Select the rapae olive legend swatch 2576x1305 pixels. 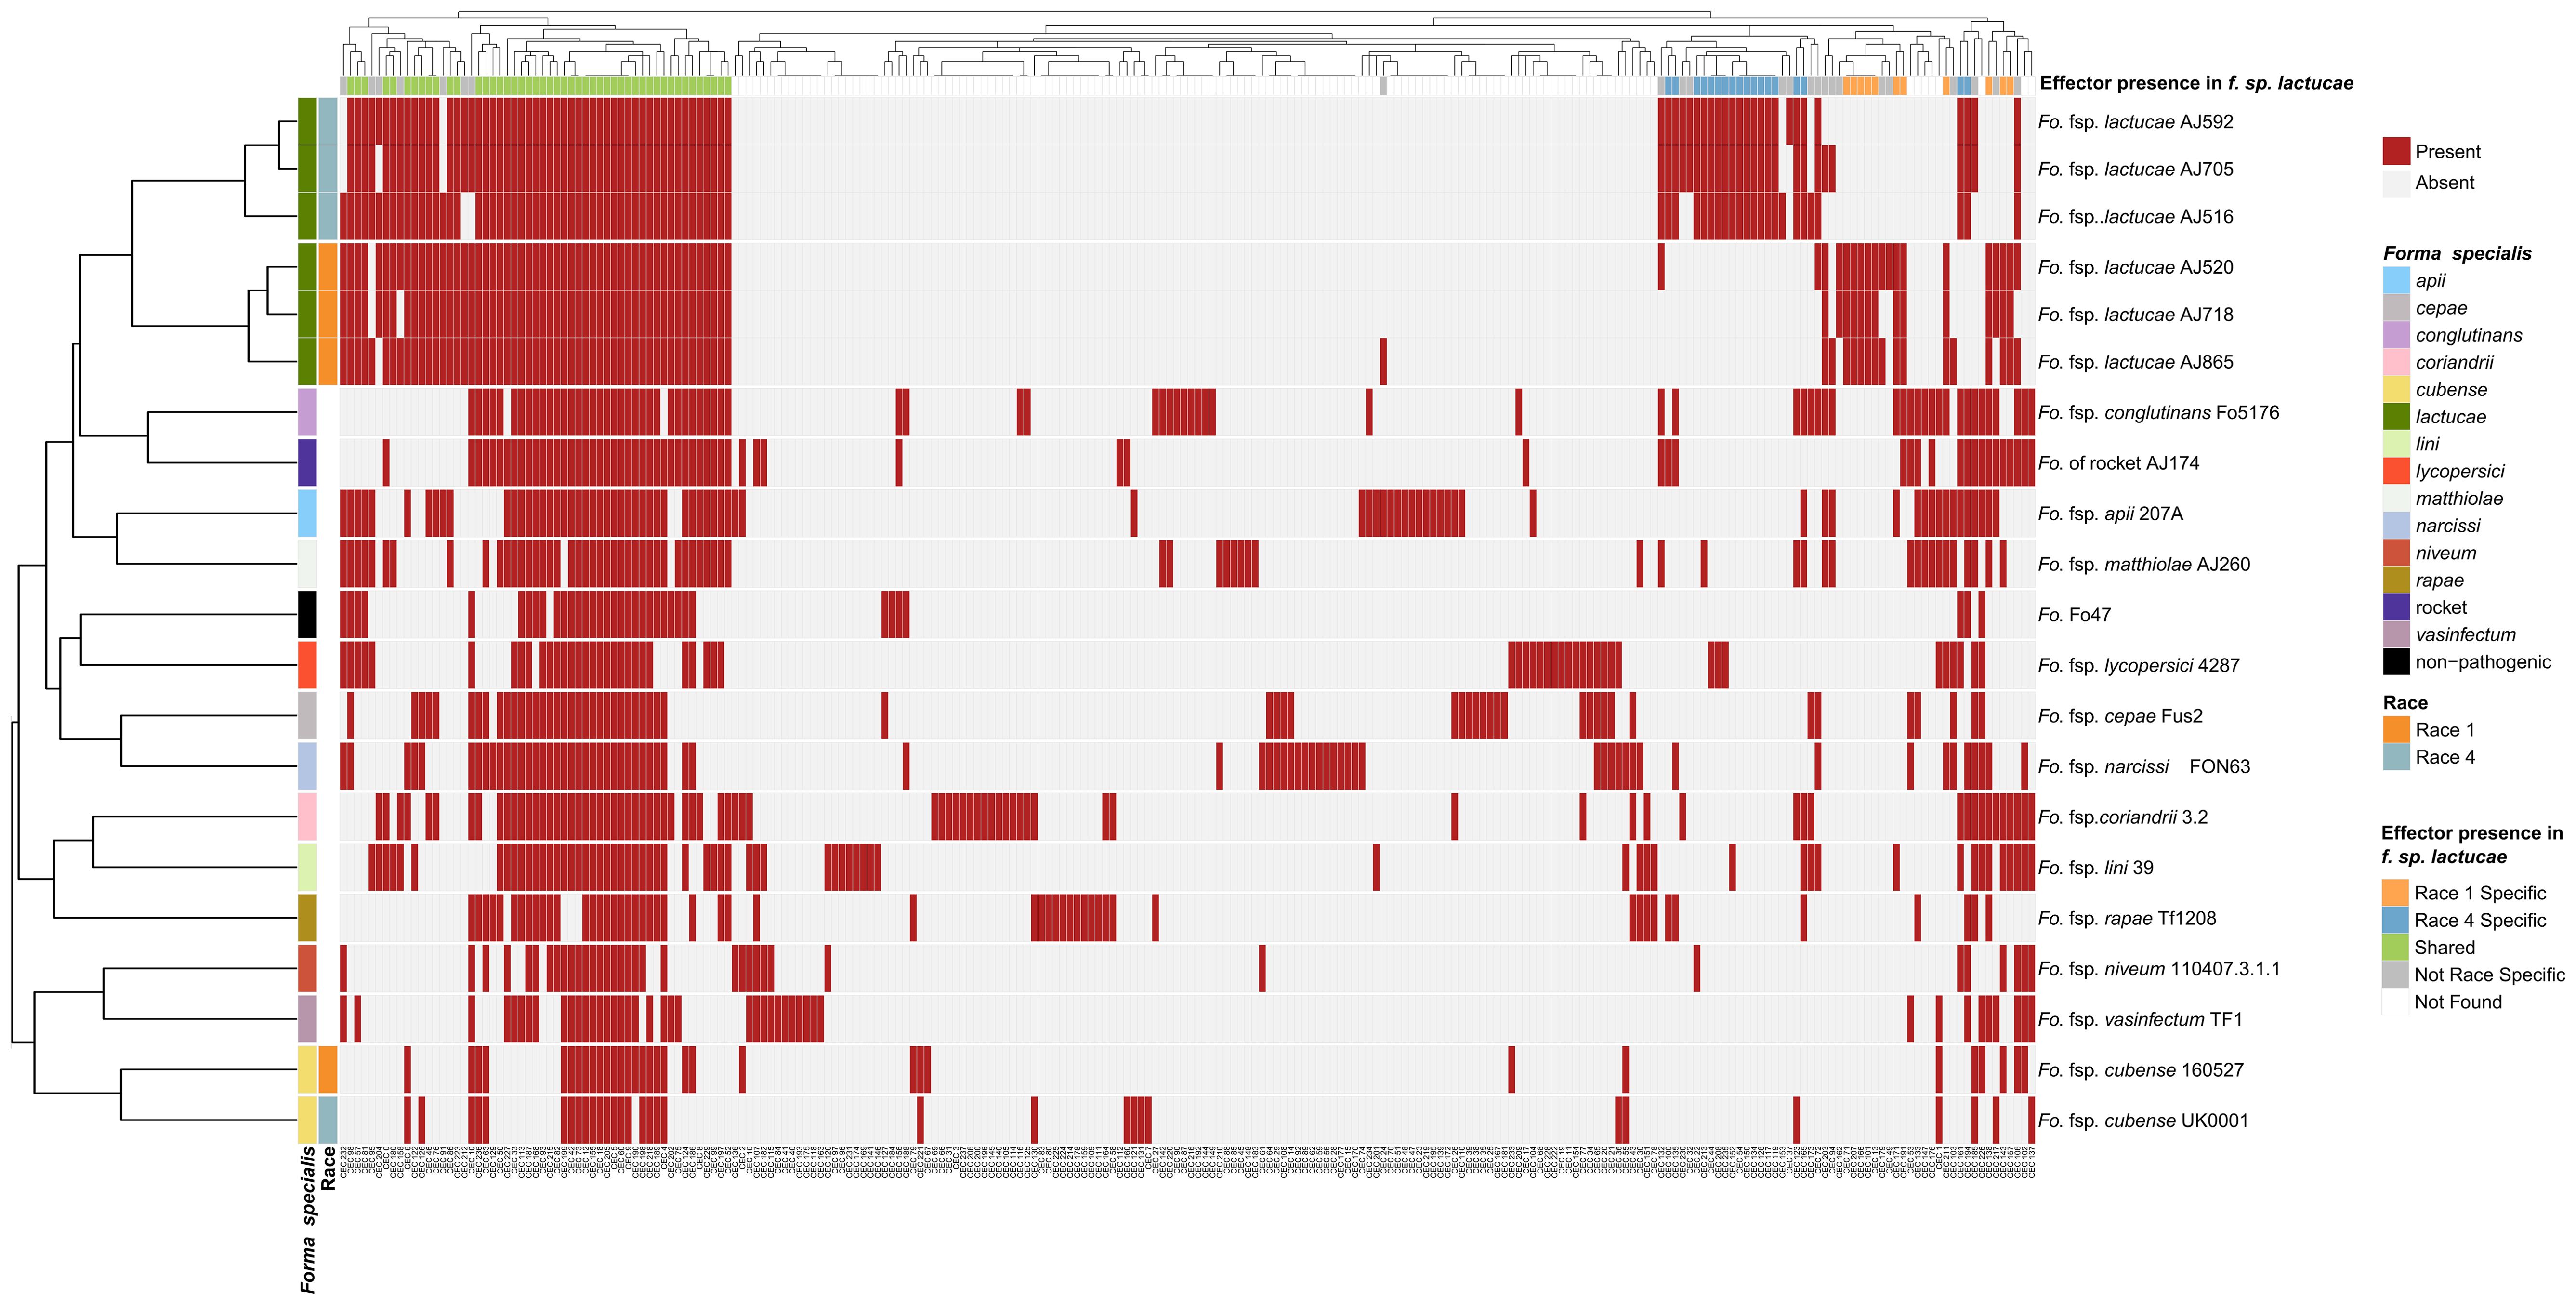pyautogui.click(x=2396, y=580)
